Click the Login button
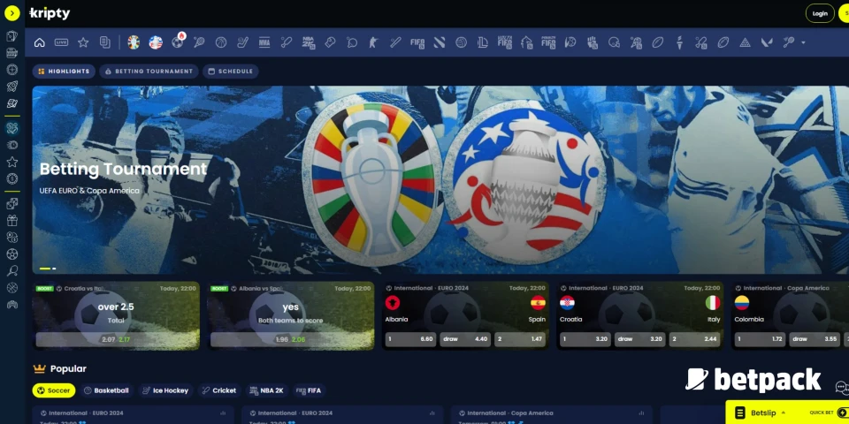 click(x=820, y=13)
